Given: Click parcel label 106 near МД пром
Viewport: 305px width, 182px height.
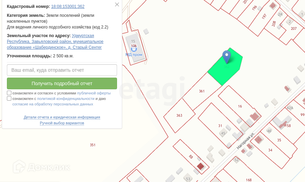Looking at the screenshot, I should (134, 46).
